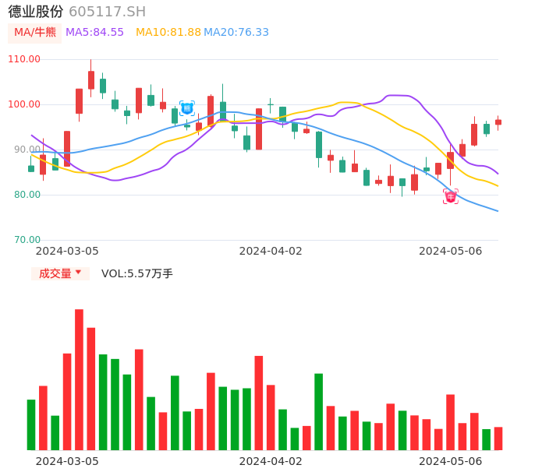This screenshot has width=535, height=472.
Task: Click the VOL:5.57万手 volume readout
Action: [136, 273]
